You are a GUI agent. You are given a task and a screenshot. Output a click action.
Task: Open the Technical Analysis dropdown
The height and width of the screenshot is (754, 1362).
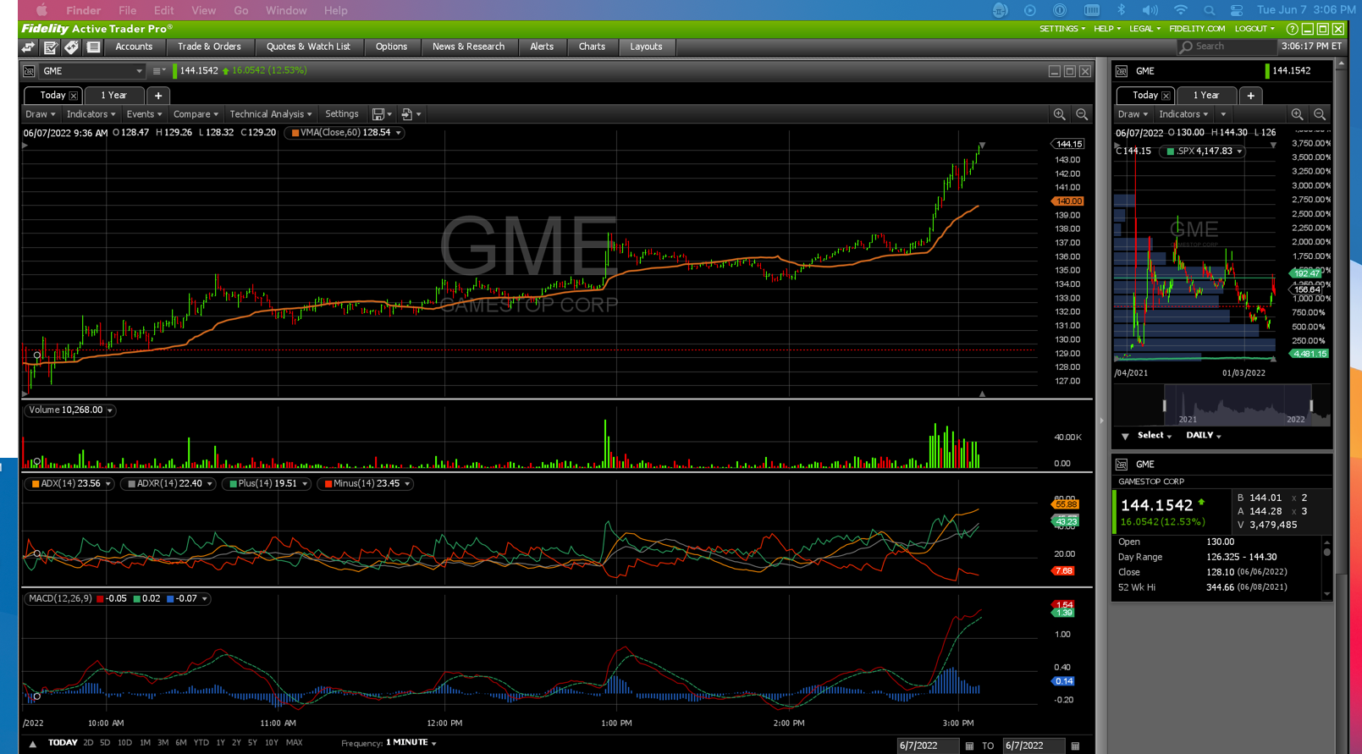(271, 114)
